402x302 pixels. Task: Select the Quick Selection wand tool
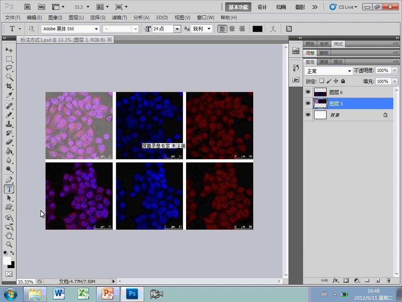pos(9,77)
